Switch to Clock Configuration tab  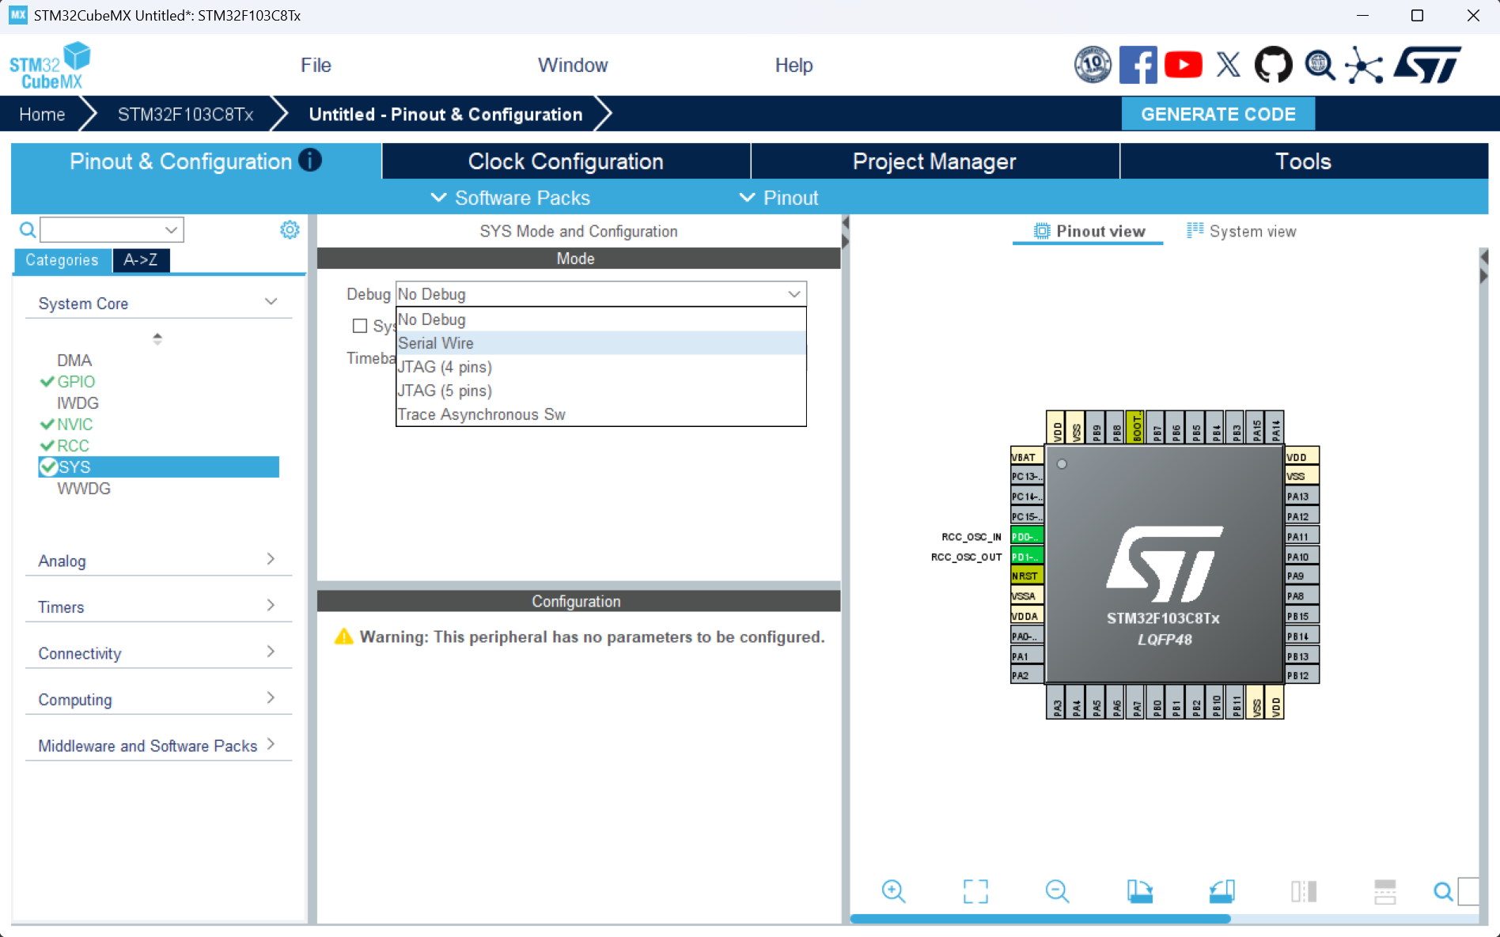(x=566, y=161)
